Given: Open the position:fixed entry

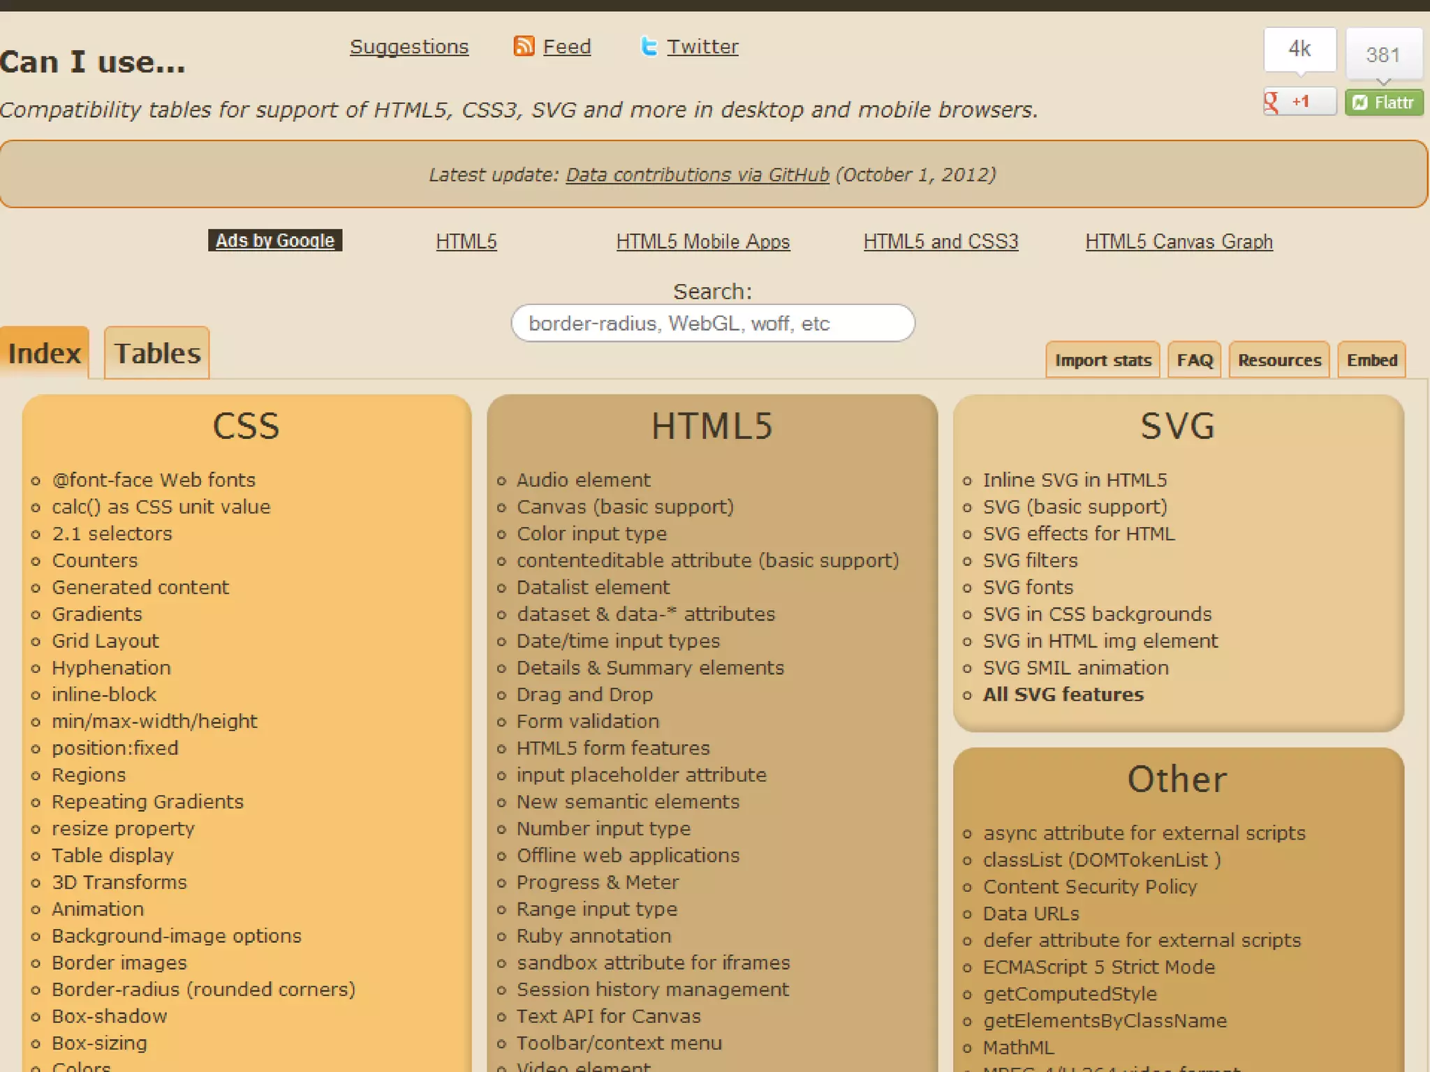Looking at the screenshot, I should (x=115, y=748).
